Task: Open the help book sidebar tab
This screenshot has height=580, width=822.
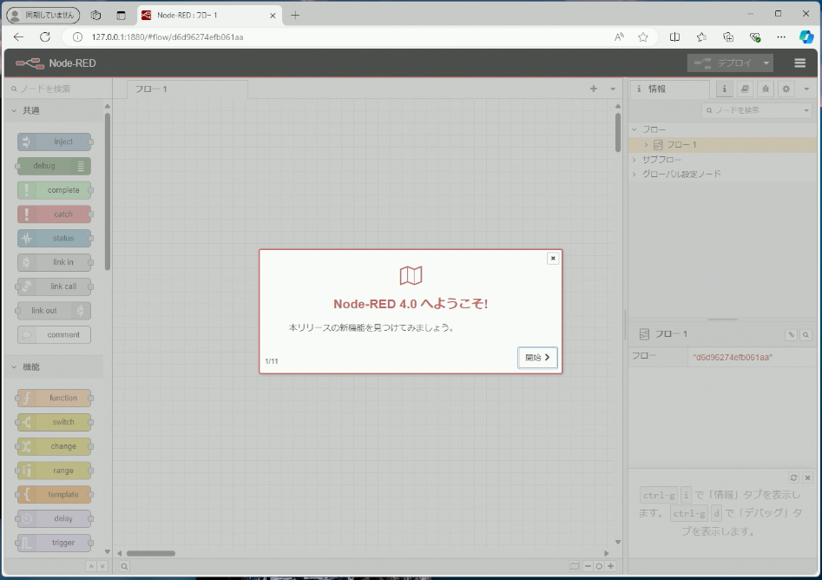Action: tap(745, 89)
